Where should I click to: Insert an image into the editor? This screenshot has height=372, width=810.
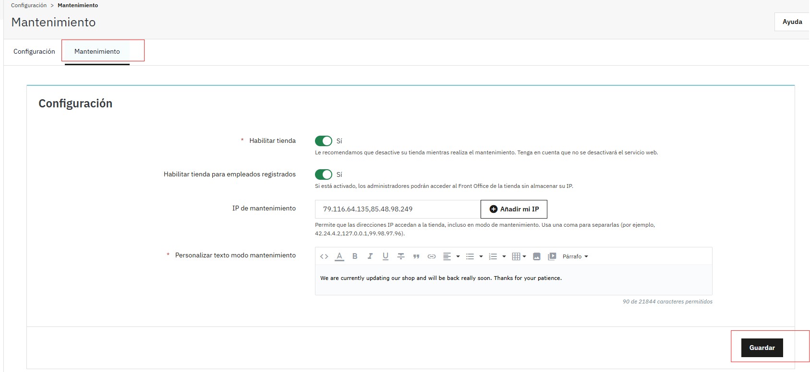(537, 256)
